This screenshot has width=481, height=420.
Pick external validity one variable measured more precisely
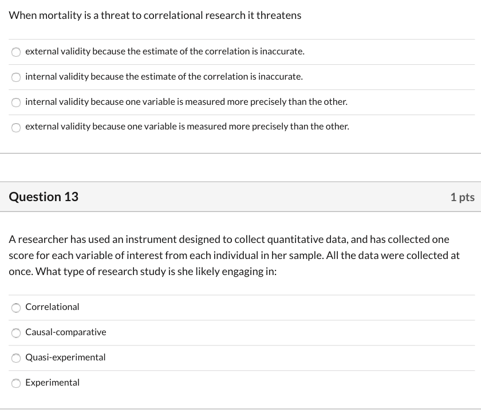(x=15, y=127)
